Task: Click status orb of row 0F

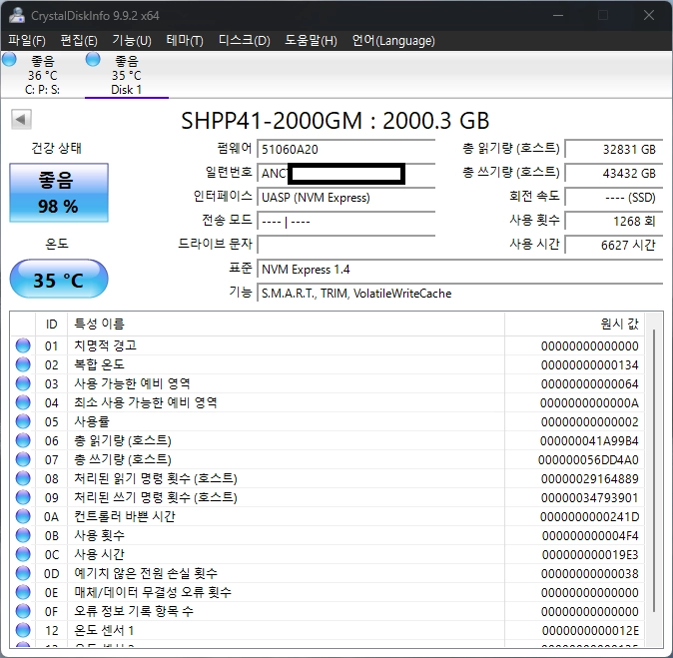Action: (23, 611)
